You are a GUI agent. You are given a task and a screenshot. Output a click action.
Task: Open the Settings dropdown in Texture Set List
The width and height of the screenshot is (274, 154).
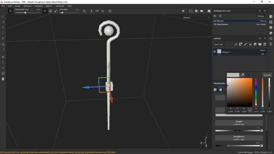click(x=262, y=16)
